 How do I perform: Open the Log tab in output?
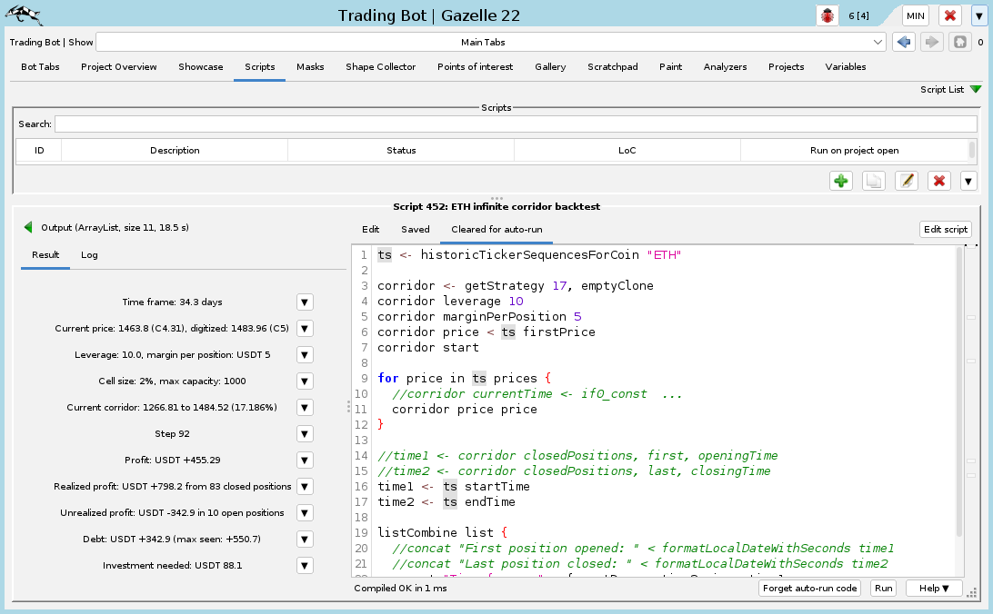[x=90, y=255]
